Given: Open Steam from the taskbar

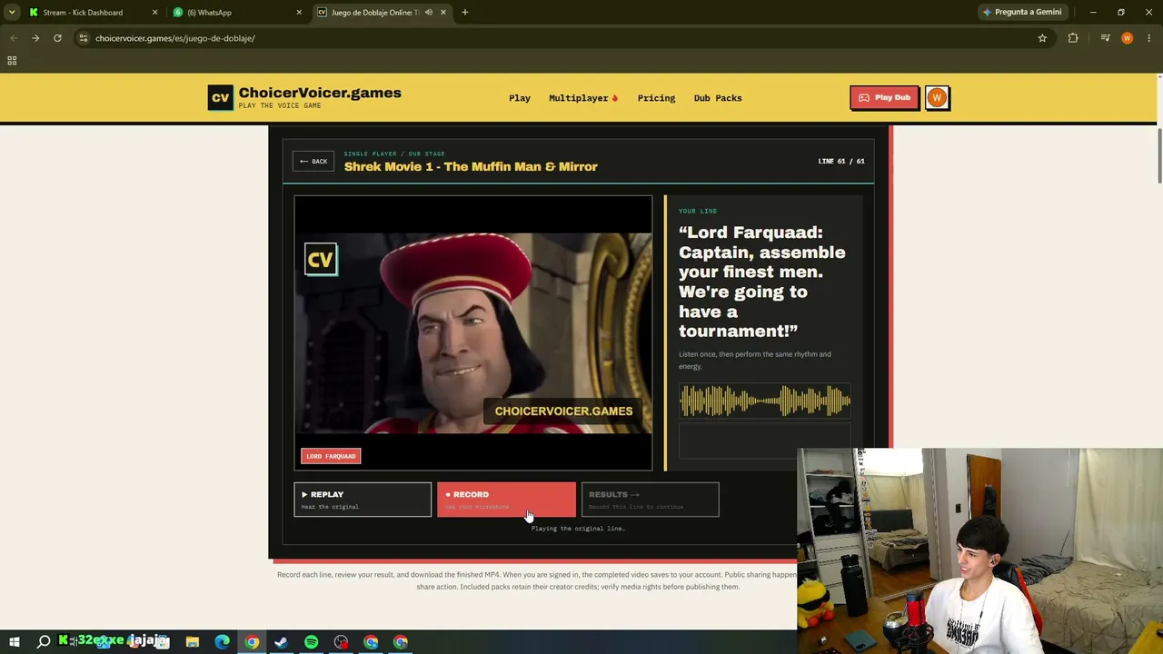Looking at the screenshot, I should coord(282,642).
